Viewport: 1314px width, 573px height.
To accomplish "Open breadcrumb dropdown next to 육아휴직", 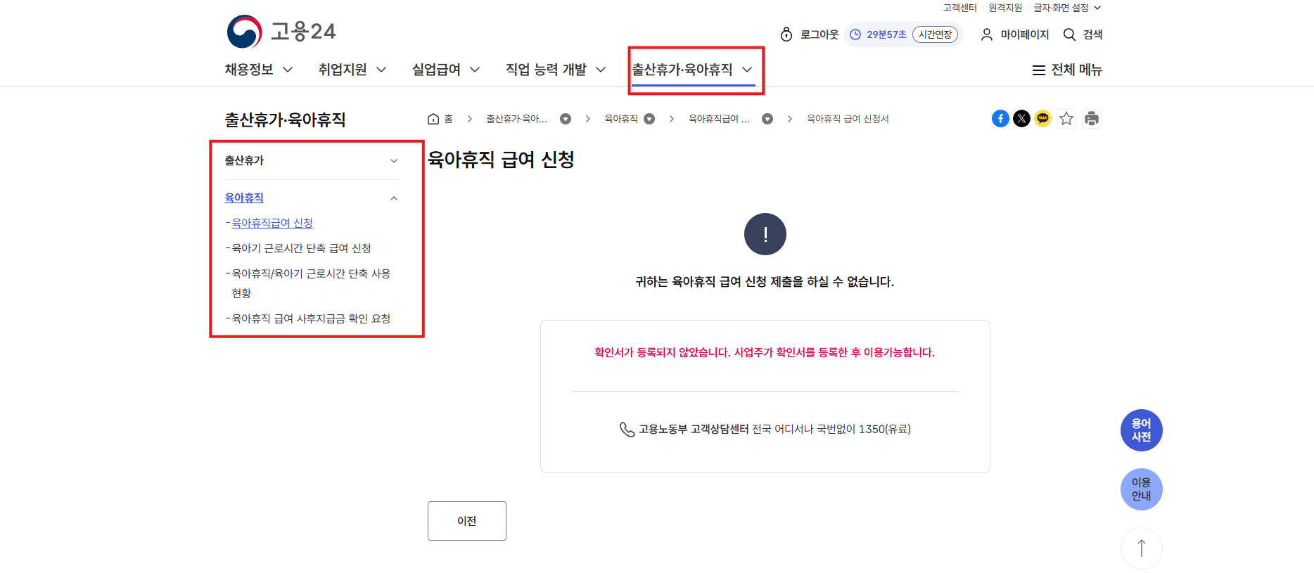I will pyautogui.click(x=649, y=119).
